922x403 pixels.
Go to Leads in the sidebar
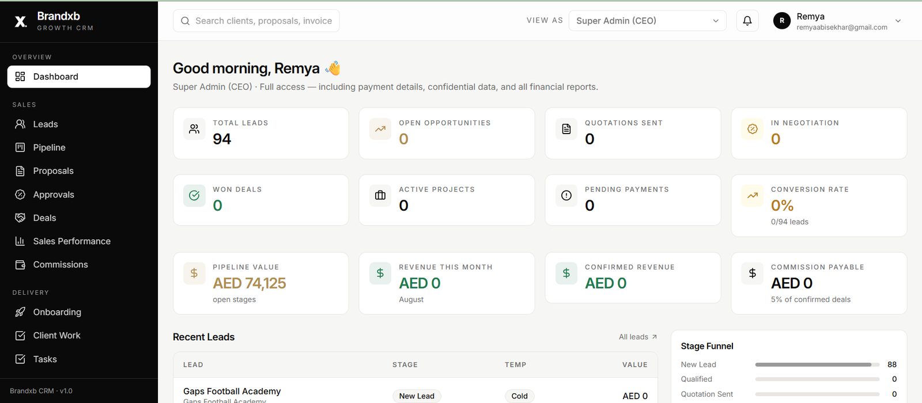point(79,124)
